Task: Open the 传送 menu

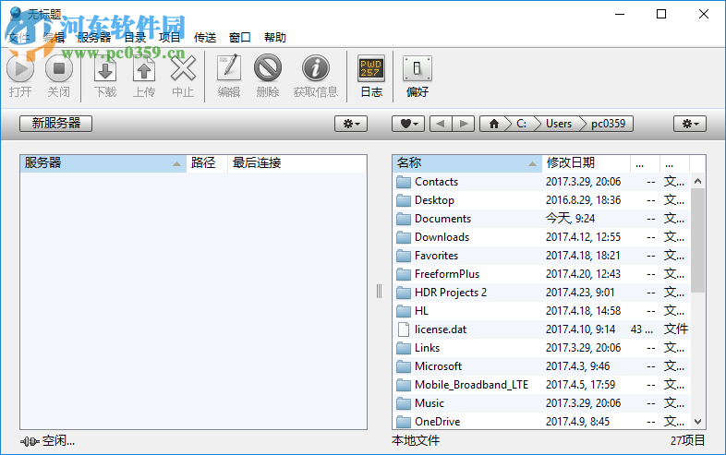Action: pyautogui.click(x=205, y=38)
